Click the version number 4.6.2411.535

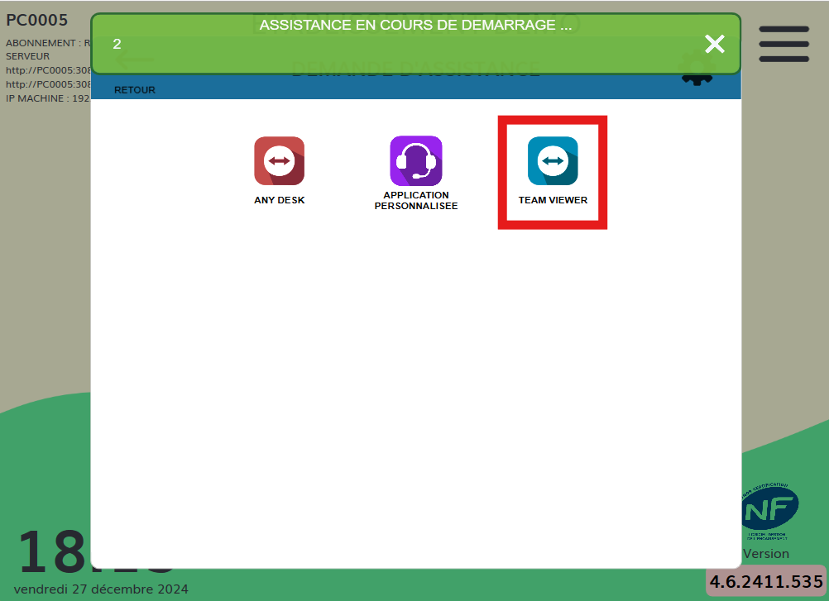click(x=766, y=581)
